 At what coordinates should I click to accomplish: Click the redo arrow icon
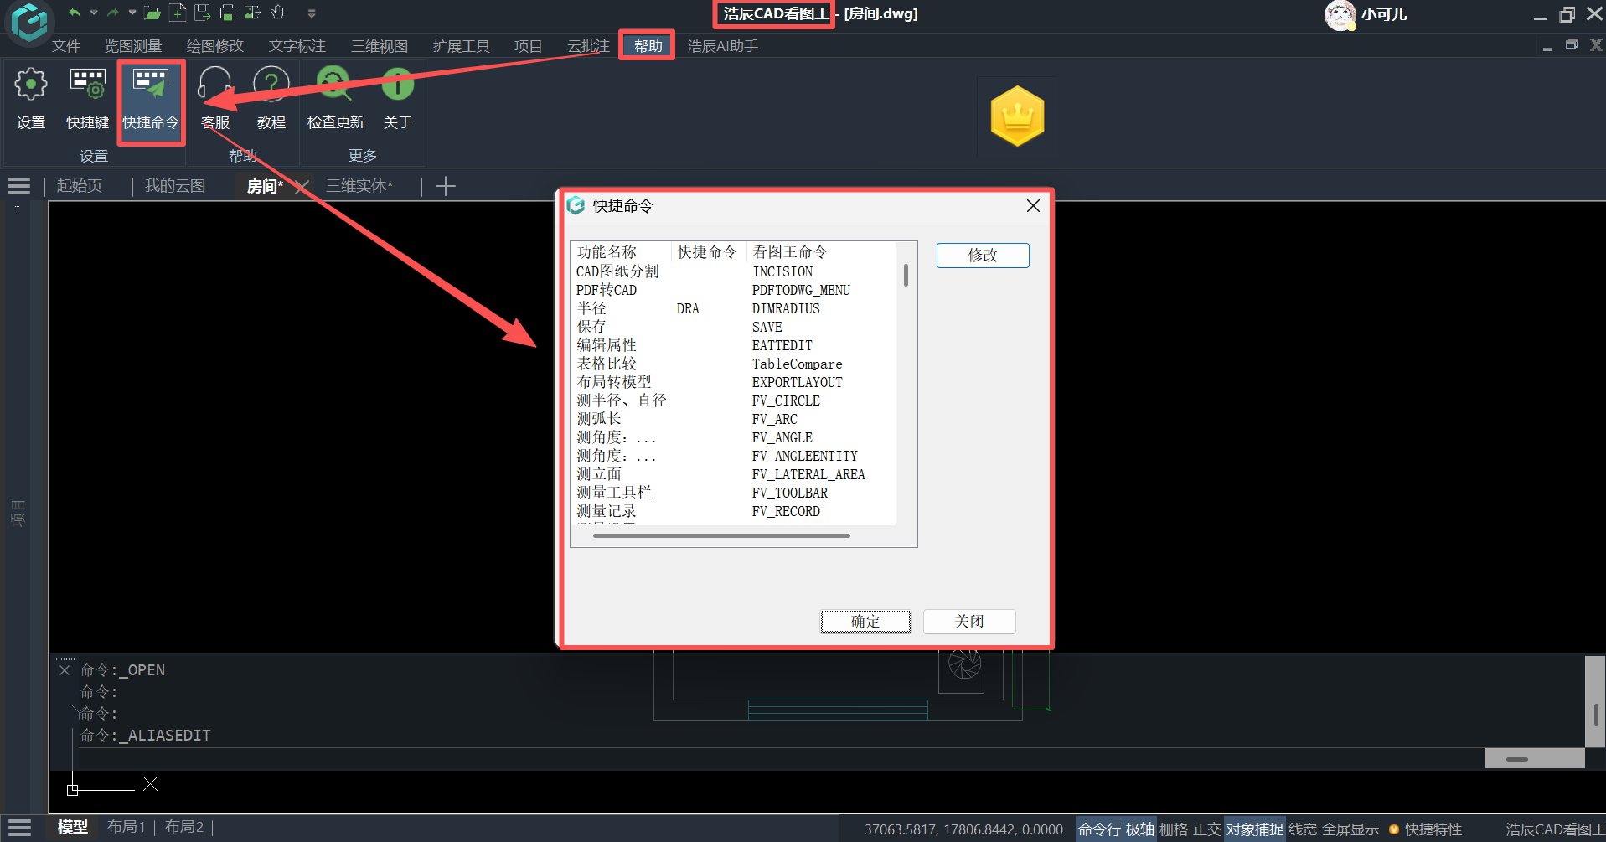click(x=112, y=13)
